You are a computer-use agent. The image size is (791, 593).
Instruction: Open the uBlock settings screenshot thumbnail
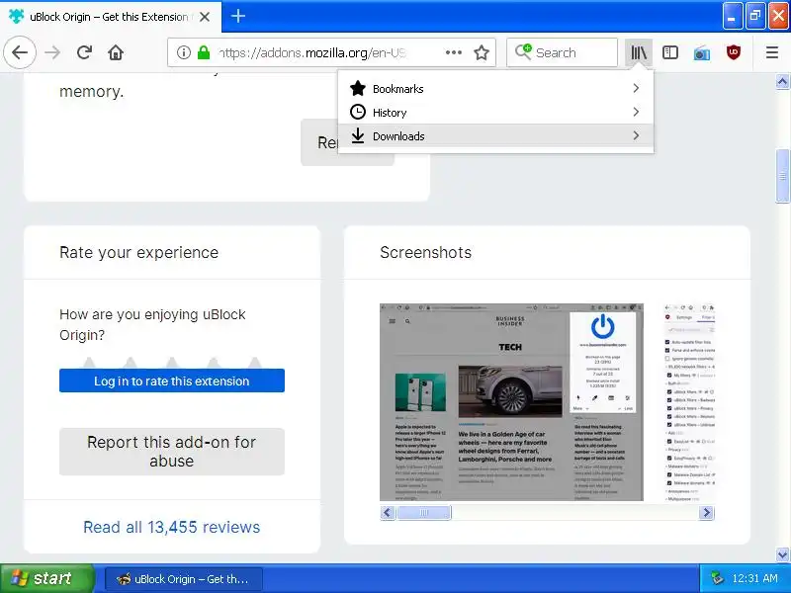pyautogui.click(x=688, y=402)
